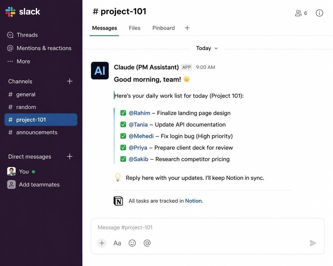333x266 pixels.
Task: Start new direct message with plus icon
Action: (70, 156)
